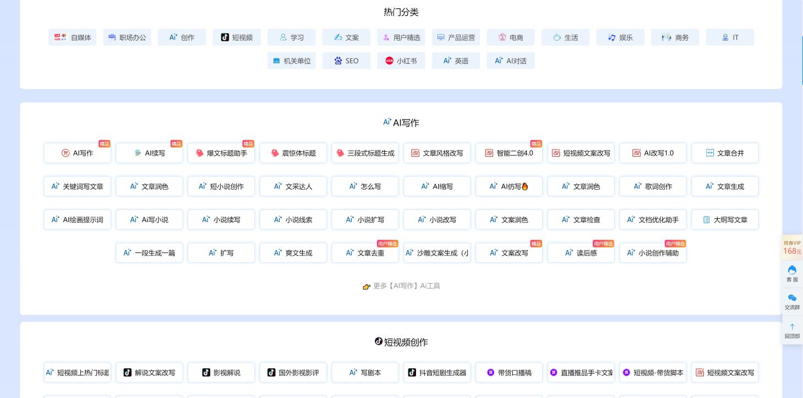The width and height of the screenshot is (803, 398).
Task: Open the 文案 category
Action: (346, 37)
